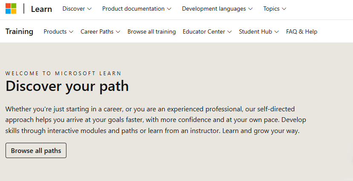The image size is (353, 181).
Task: Click the chevron arrow beside Discover
Action: click(x=89, y=9)
